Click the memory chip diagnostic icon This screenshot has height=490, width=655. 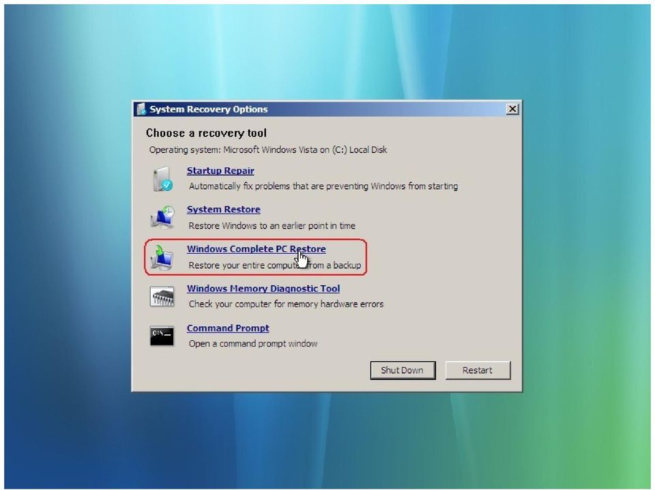[162, 297]
